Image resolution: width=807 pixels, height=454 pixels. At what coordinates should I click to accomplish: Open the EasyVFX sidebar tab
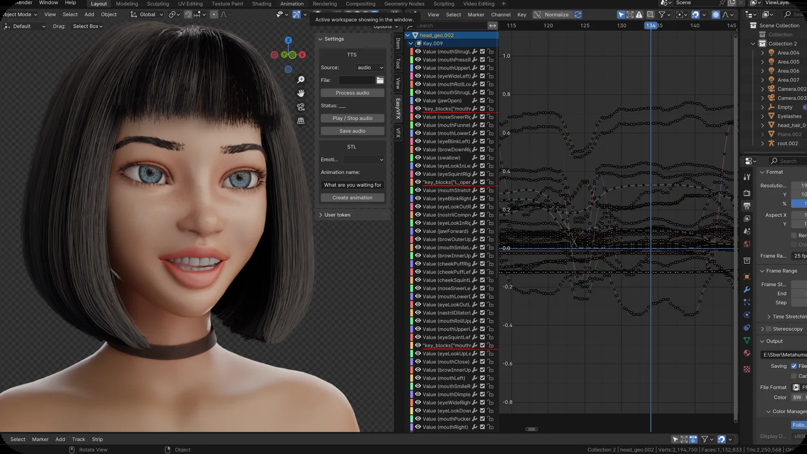click(x=397, y=108)
